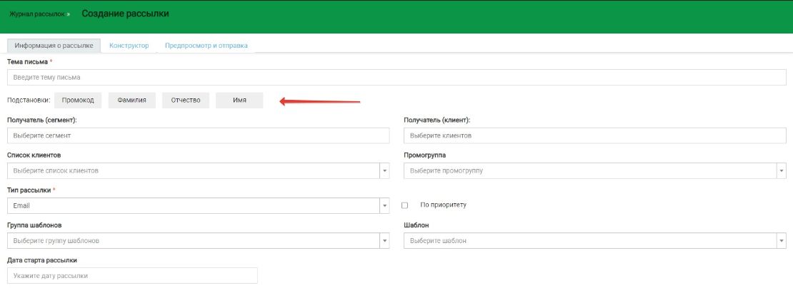The width and height of the screenshot is (793, 288).
Task: Click the Тема письма input field
Action: 396,77
